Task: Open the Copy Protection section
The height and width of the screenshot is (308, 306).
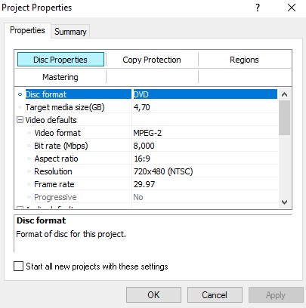Action: (152, 60)
